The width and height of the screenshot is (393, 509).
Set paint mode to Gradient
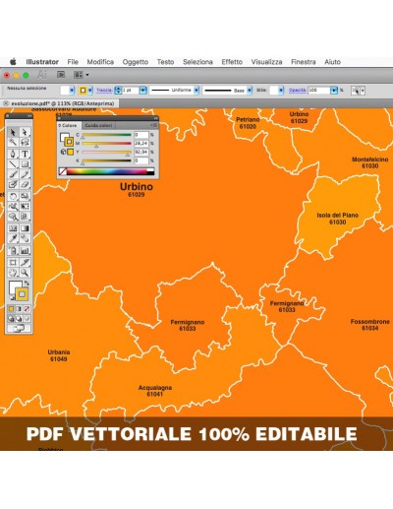pos(19,309)
